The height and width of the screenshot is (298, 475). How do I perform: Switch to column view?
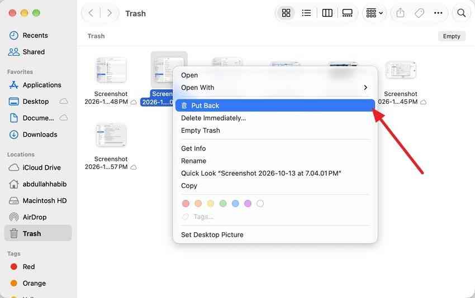tap(327, 13)
